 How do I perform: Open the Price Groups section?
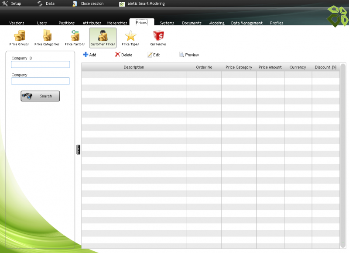point(19,37)
